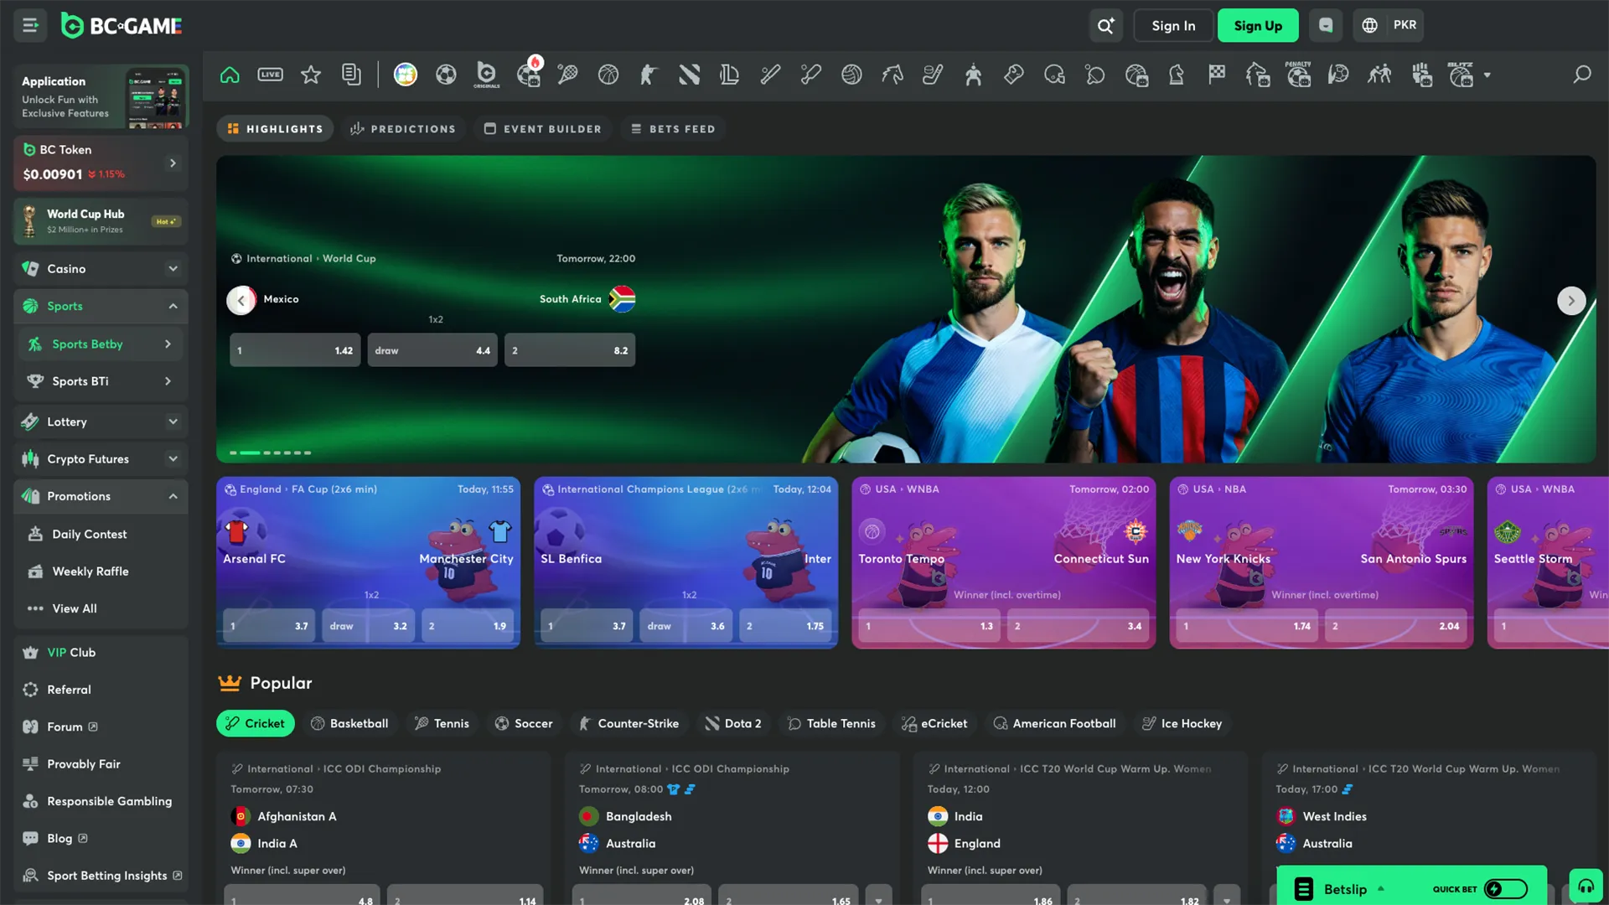This screenshot has width=1609, height=905.
Task: Select the tennis racket sport icon
Action: [567, 75]
